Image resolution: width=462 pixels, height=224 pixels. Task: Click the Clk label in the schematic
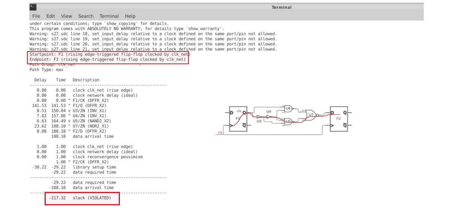220,133
